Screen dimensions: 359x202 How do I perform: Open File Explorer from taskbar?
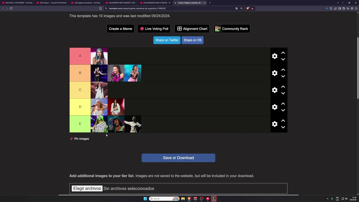pyautogui.click(x=183, y=199)
